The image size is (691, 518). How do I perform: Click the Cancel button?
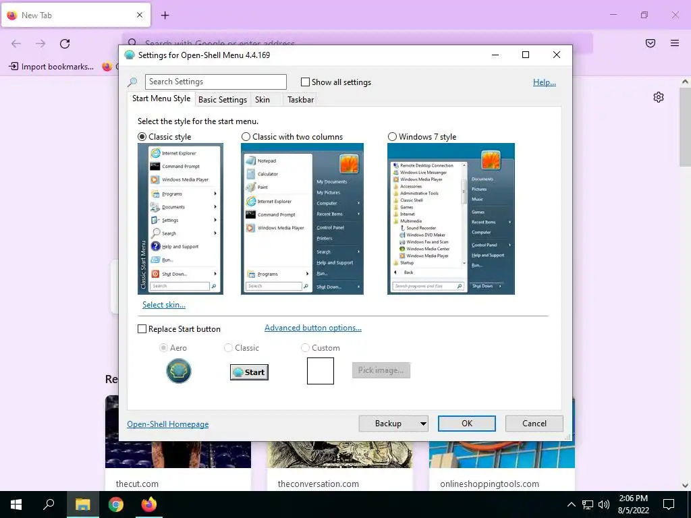click(x=534, y=424)
